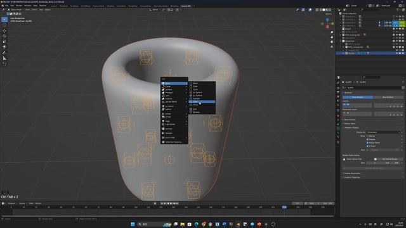Viewport: 406px width, 228px height.
Task: Switch to solid viewport shading
Action: [324, 10]
